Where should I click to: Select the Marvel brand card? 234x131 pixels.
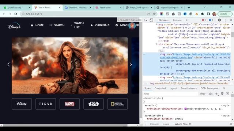tap(70, 104)
